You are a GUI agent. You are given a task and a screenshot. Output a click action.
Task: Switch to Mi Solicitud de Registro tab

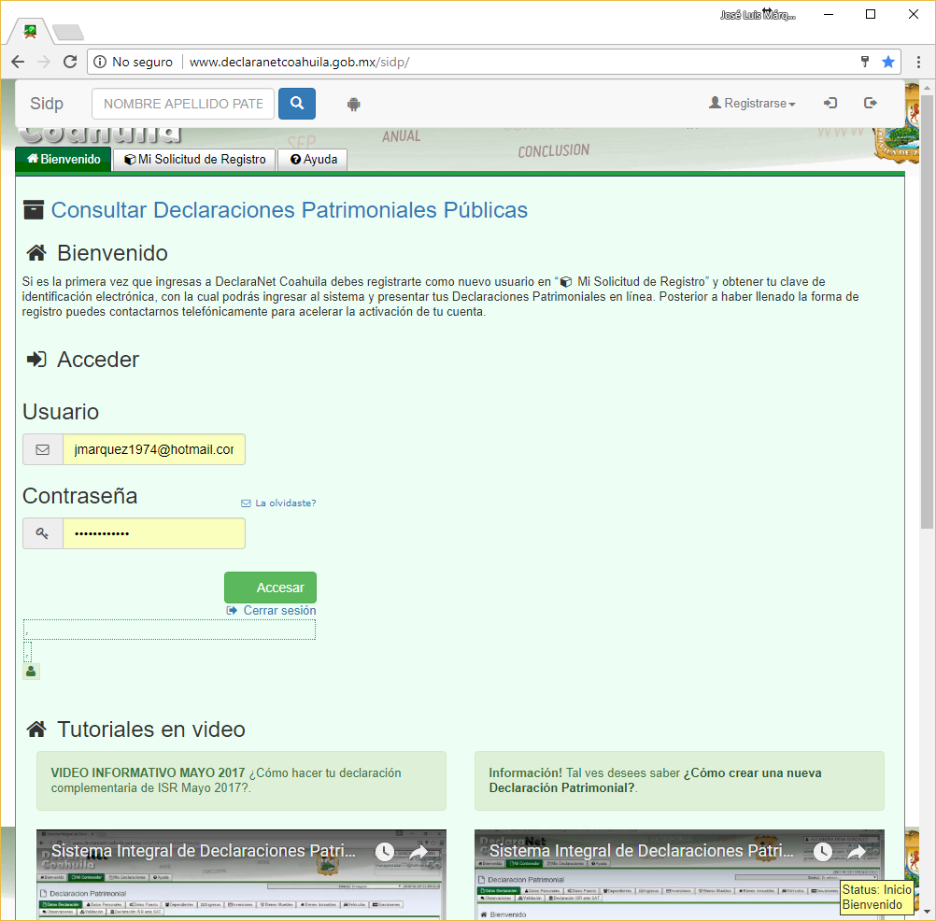pos(195,160)
